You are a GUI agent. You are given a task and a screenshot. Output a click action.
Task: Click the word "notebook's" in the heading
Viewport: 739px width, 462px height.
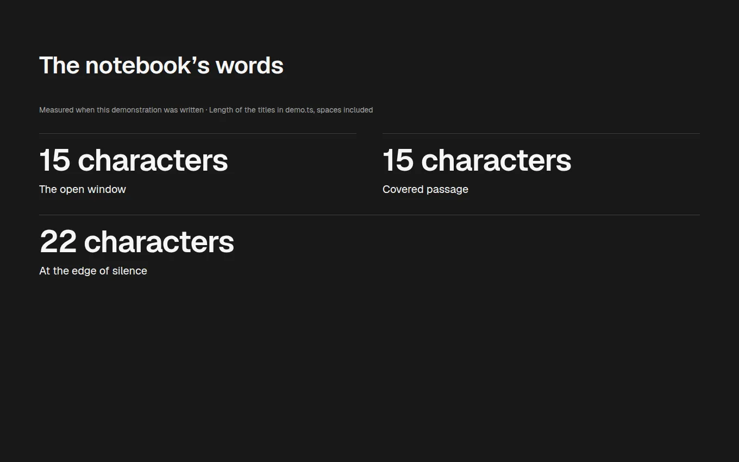(147, 66)
